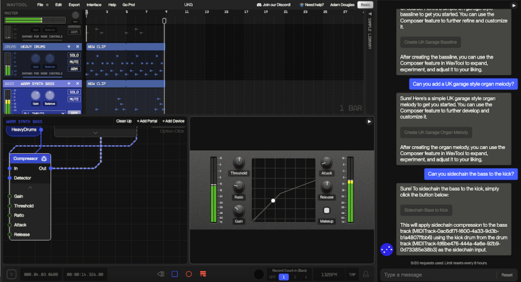Toggle the metronome bell icon
The image size is (521, 282).
tap(366, 274)
